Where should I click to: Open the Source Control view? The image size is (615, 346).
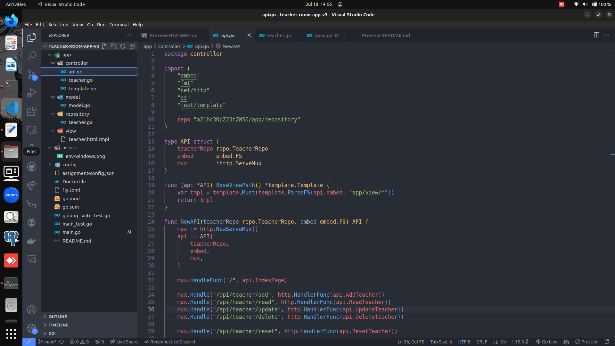(x=31, y=74)
